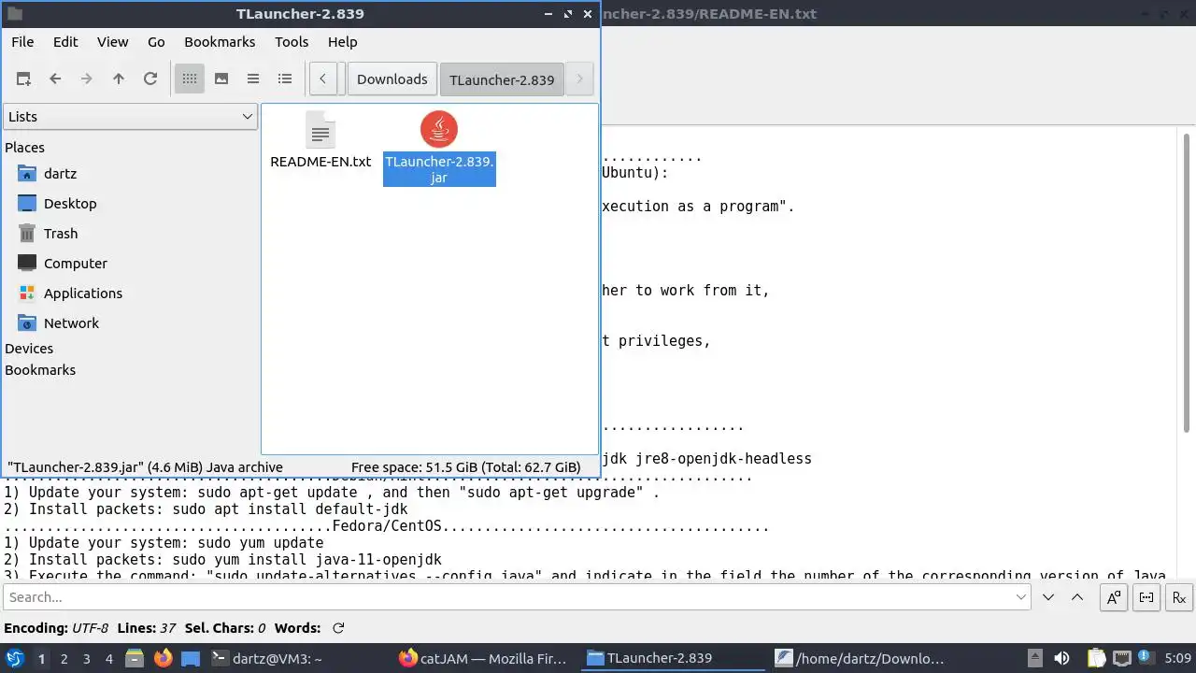Switch to README text editor taskbar window

tap(861, 658)
